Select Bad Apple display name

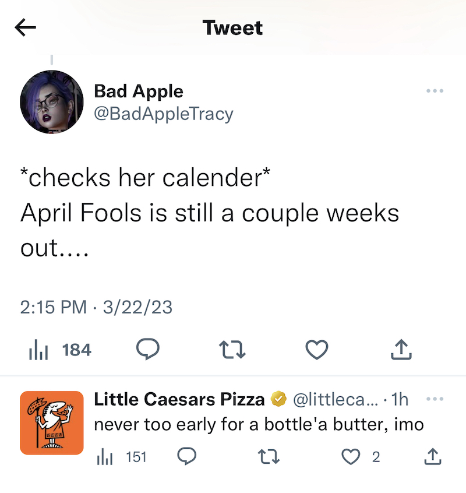pos(139,91)
